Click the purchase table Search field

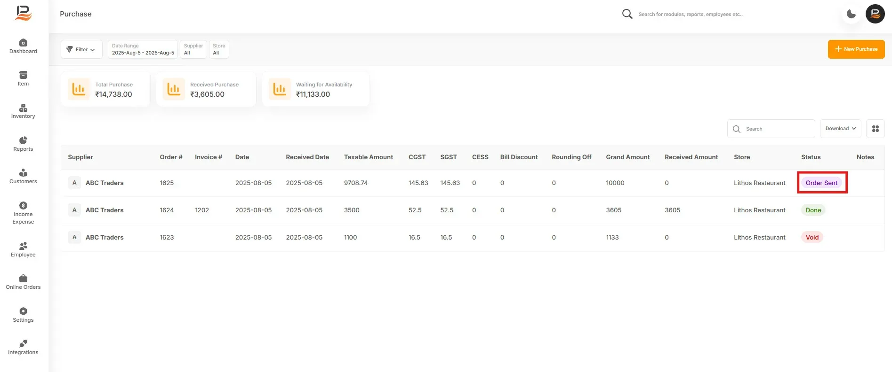[771, 129]
